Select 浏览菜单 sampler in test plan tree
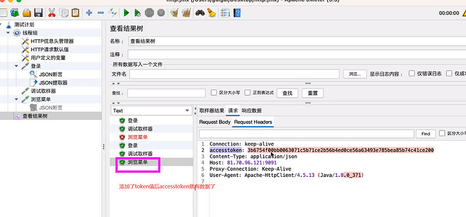The height and width of the screenshot is (217, 466). point(40,99)
